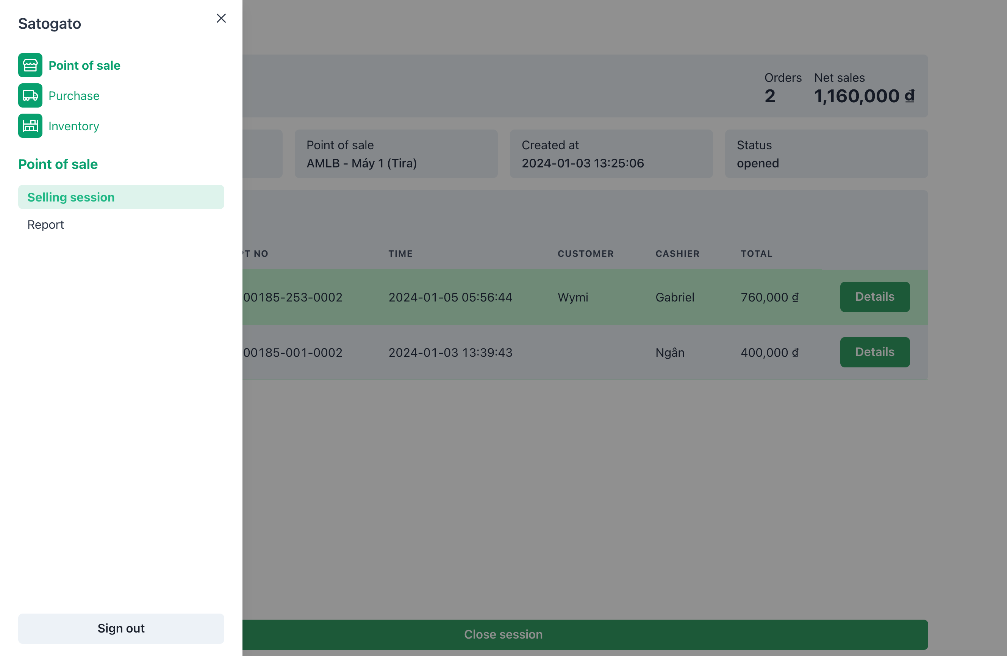Click the Point of sale section heading

[x=58, y=164]
